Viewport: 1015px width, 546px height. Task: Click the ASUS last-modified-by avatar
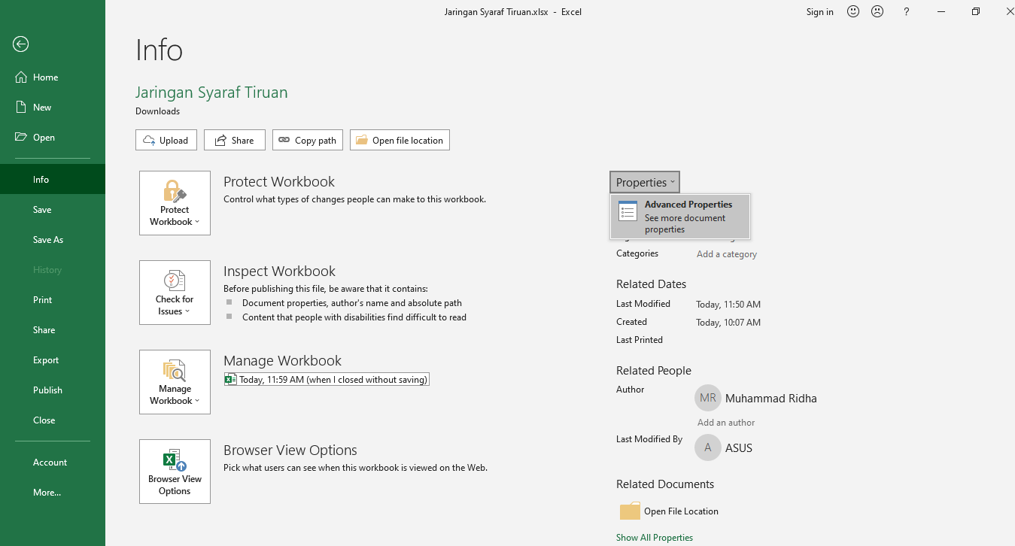(707, 447)
